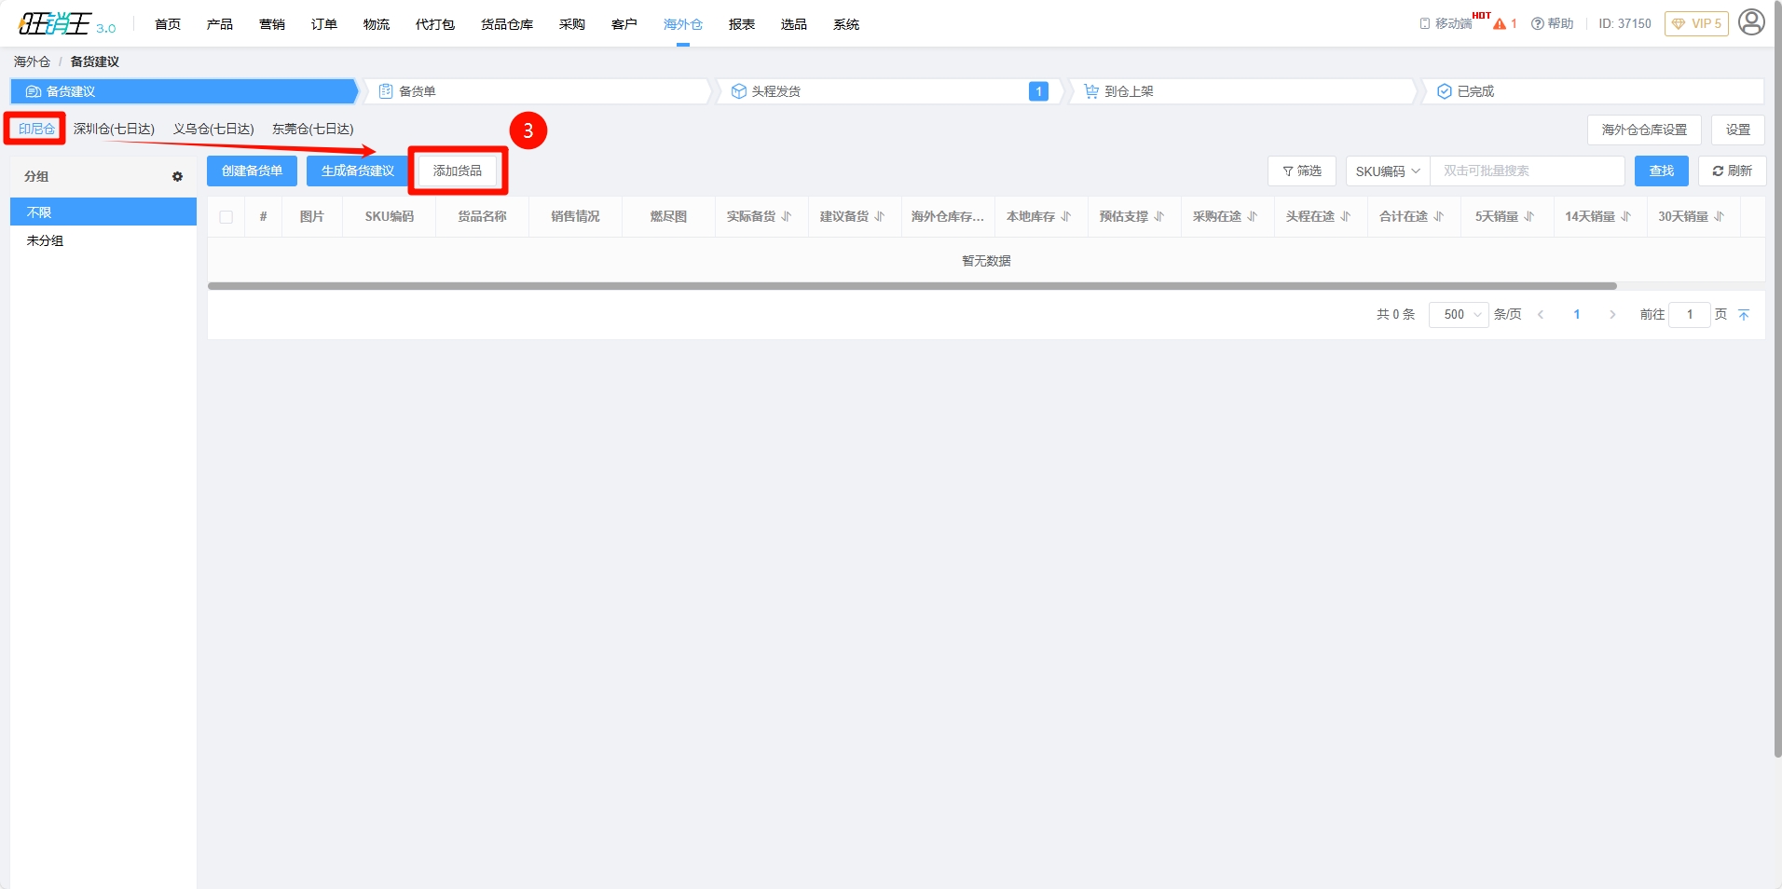Click the user avatar icon

coord(1751,22)
